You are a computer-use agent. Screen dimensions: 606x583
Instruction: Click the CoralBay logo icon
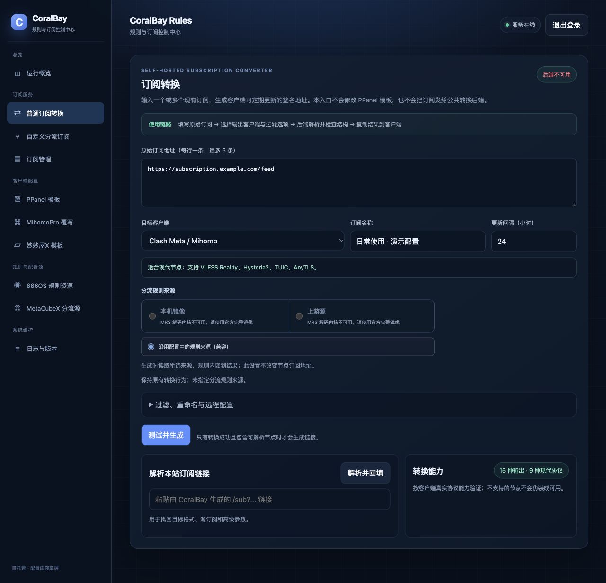[x=19, y=22]
